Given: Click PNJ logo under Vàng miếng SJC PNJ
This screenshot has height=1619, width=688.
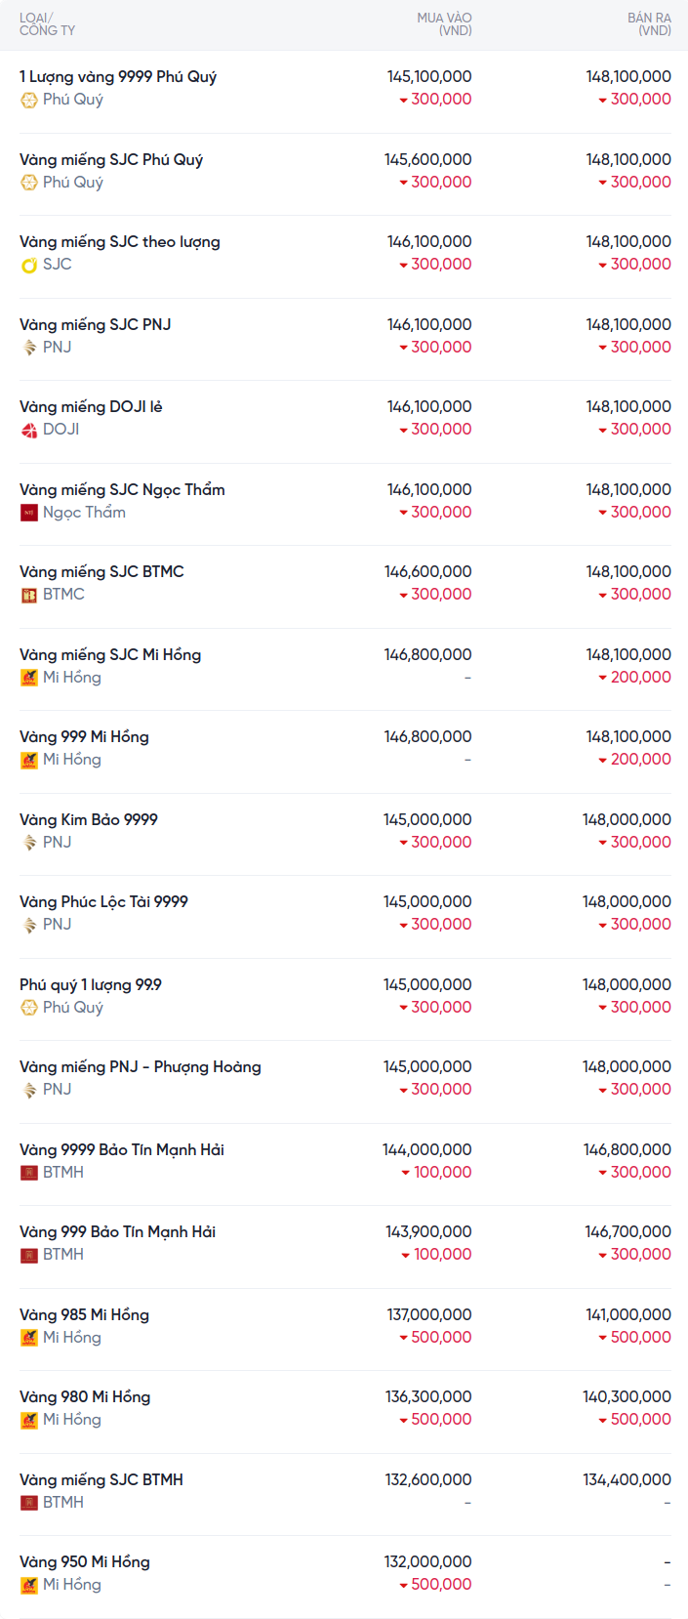Looking at the screenshot, I should (x=29, y=348).
